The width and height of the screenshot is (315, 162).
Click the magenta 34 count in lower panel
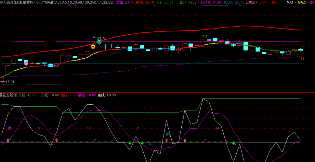point(217,128)
